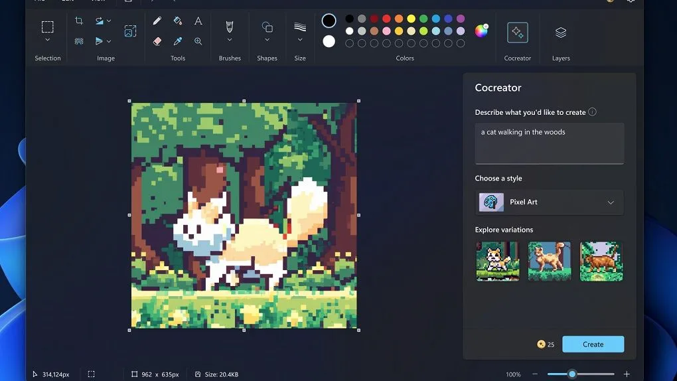Screen dimensions: 677x381
Task: Click the 'Choose a style' label
Action: tap(498, 179)
